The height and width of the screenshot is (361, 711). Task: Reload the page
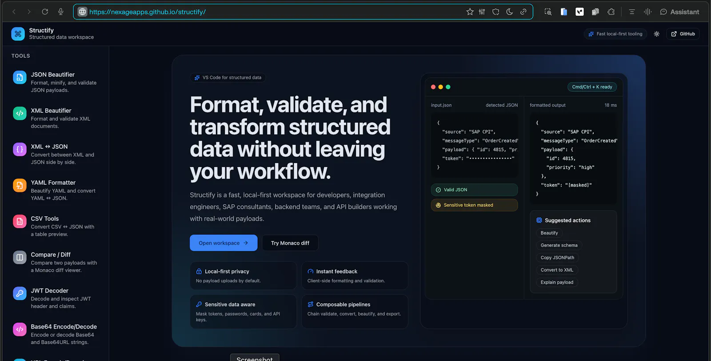point(45,12)
